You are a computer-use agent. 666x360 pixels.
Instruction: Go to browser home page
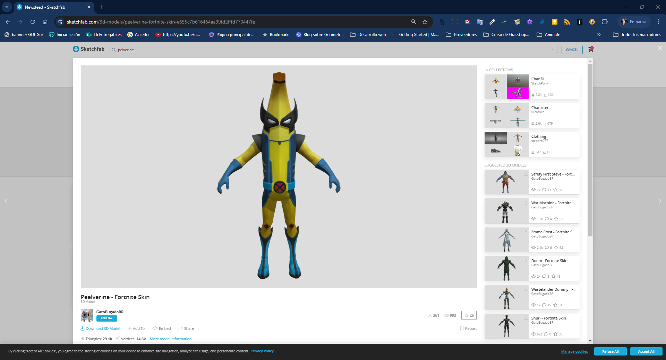coord(45,22)
